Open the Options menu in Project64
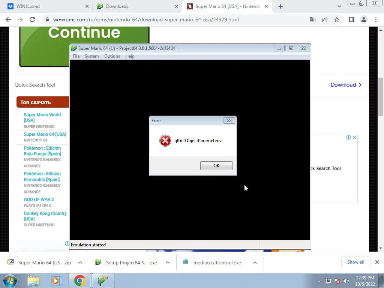This screenshot has width=384, height=288. pos(112,56)
